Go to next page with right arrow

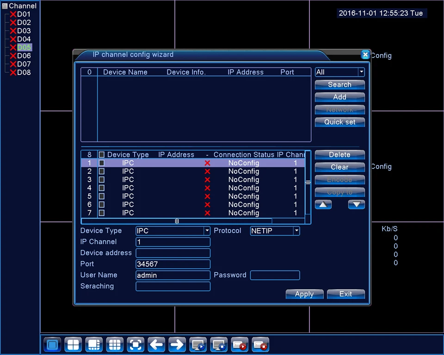(x=177, y=344)
